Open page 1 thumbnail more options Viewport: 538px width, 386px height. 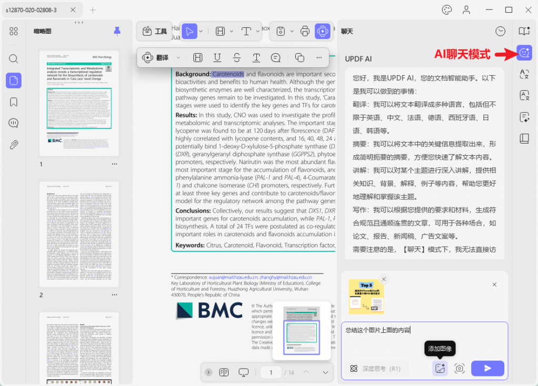114,164
